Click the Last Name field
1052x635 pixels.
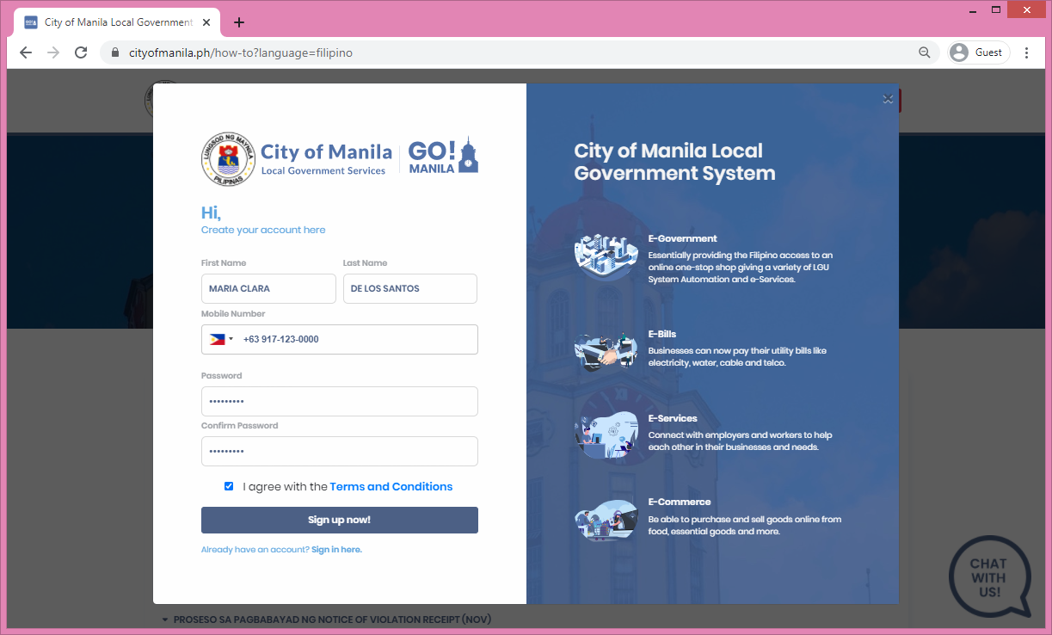pos(410,288)
